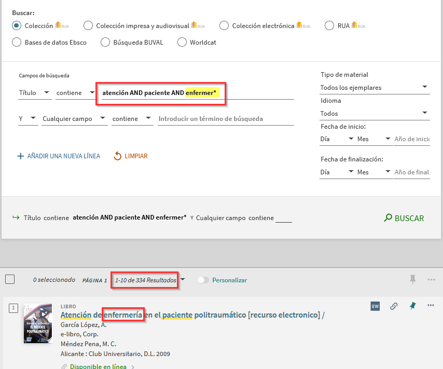The image size is (443, 369).
Task: Tick the select-all results checkbox
Action: click(10, 279)
